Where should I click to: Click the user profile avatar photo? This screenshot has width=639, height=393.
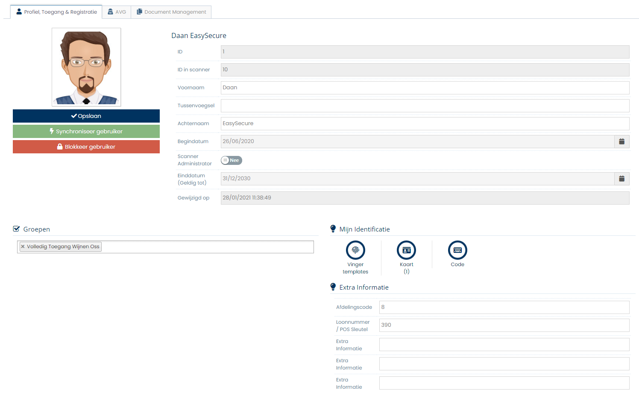(x=86, y=67)
